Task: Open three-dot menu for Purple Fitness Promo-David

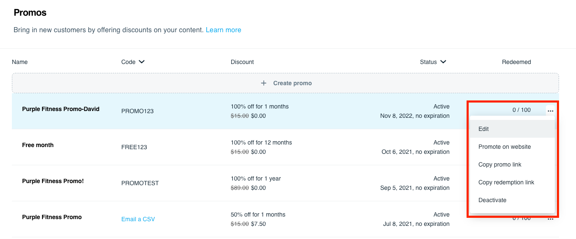Action: tap(550, 111)
